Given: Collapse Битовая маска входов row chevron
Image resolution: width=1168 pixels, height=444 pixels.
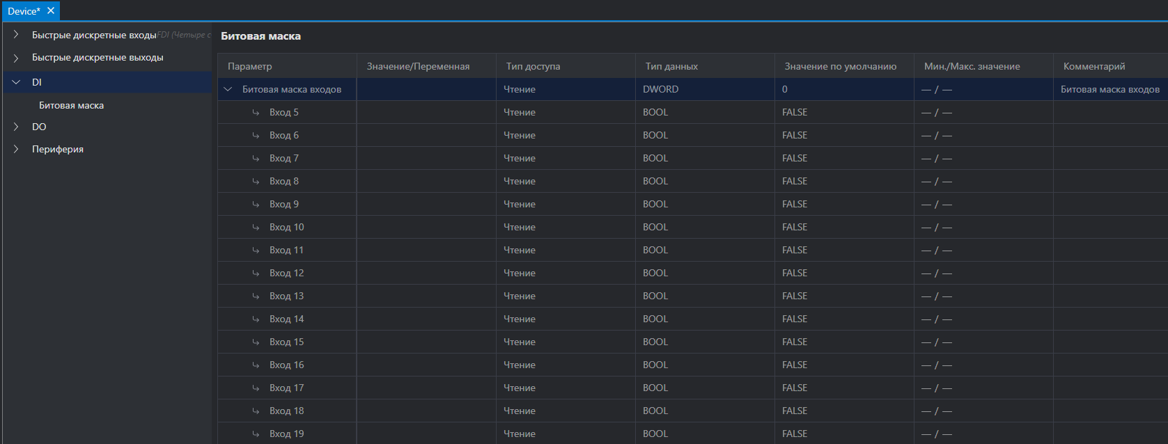Looking at the screenshot, I should click(x=228, y=89).
